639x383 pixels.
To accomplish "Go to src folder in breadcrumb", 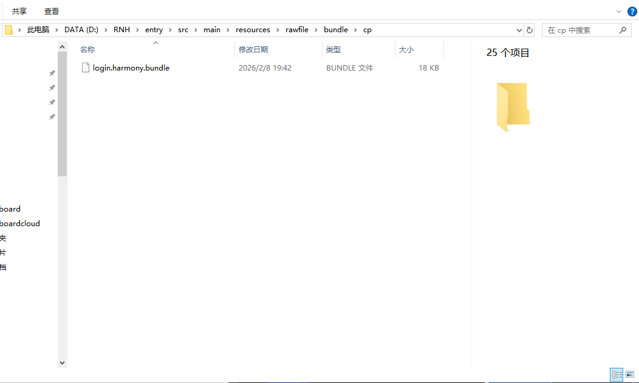I will click(183, 30).
